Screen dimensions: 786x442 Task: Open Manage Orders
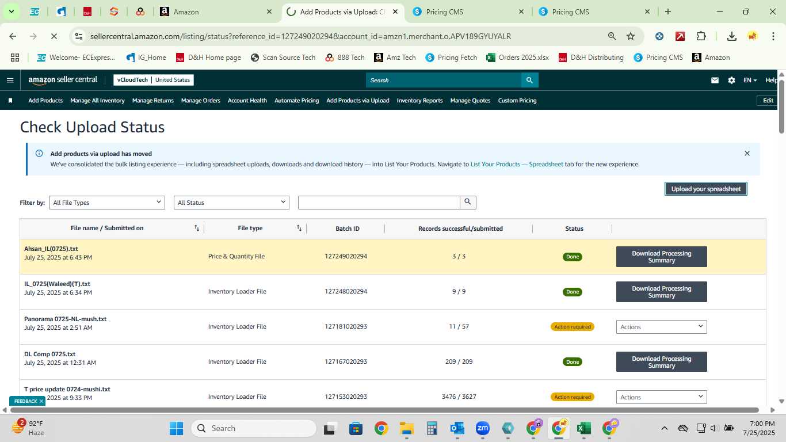point(201,100)
